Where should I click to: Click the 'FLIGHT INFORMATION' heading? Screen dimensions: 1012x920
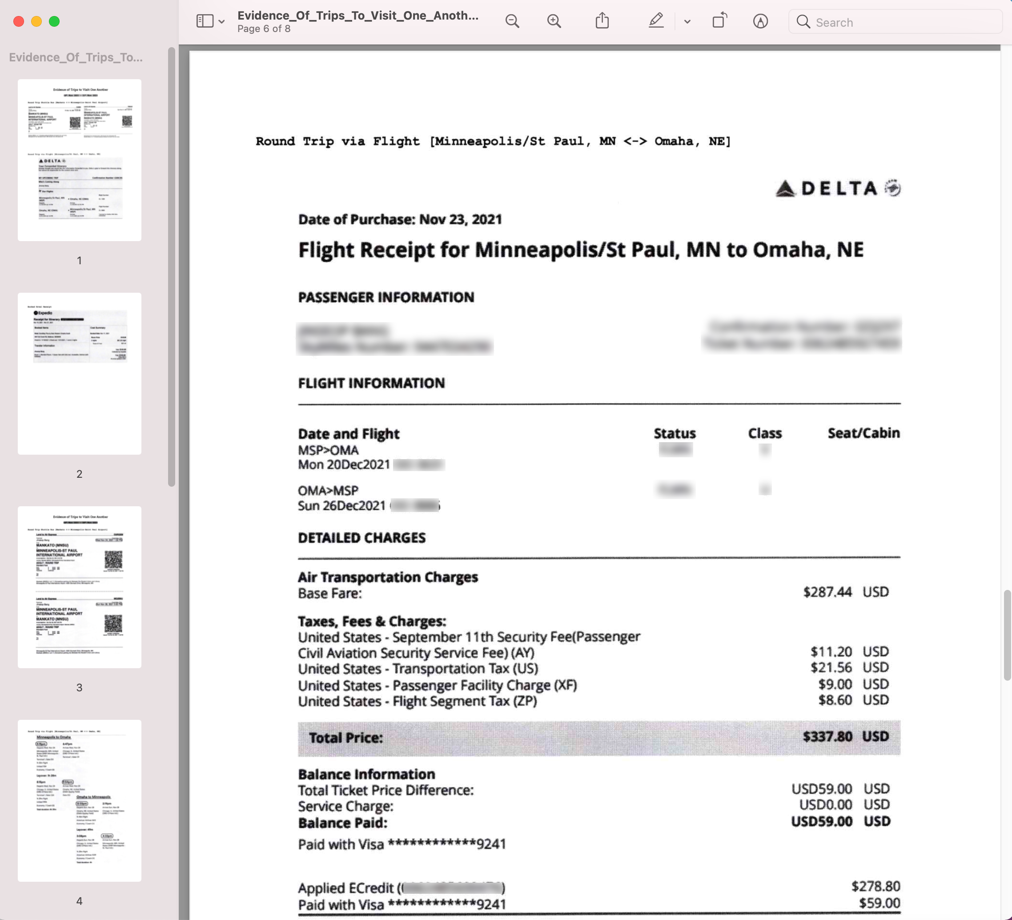click(371, 383)
